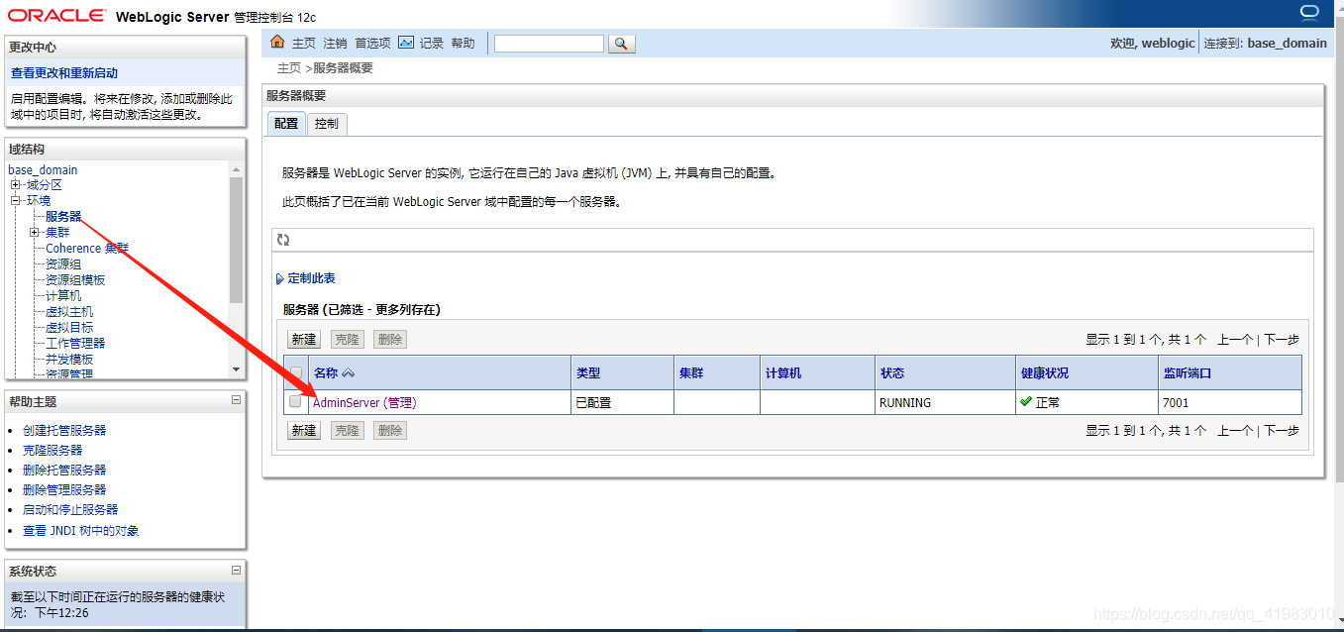
Task: Click 主页 breadcrumb link
Action: pyautogui.click(x=288, y=68)
